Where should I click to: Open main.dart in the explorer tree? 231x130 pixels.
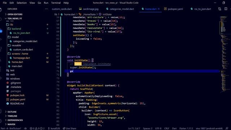pos(17,66)
